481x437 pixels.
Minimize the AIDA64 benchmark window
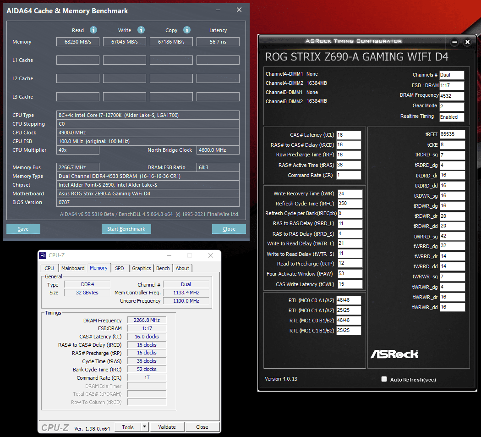tap(218, 10)
